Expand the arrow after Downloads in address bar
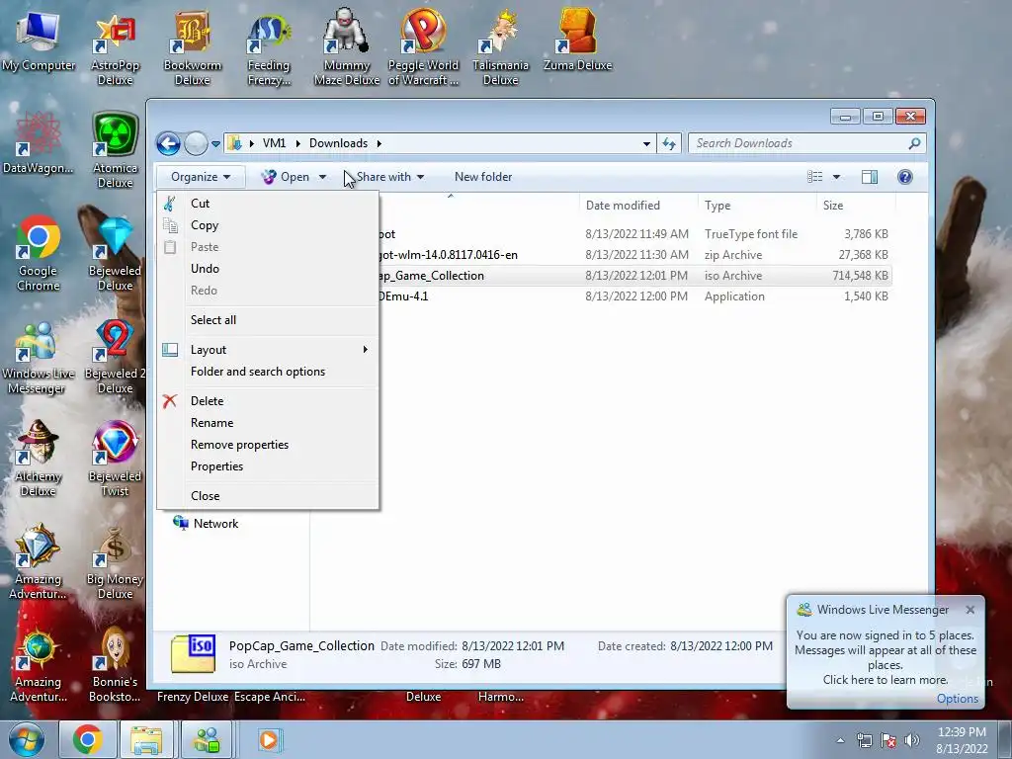 click(379, 143)
